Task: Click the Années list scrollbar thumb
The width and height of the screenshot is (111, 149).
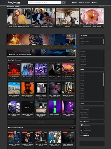Action: tap(104, 79)
